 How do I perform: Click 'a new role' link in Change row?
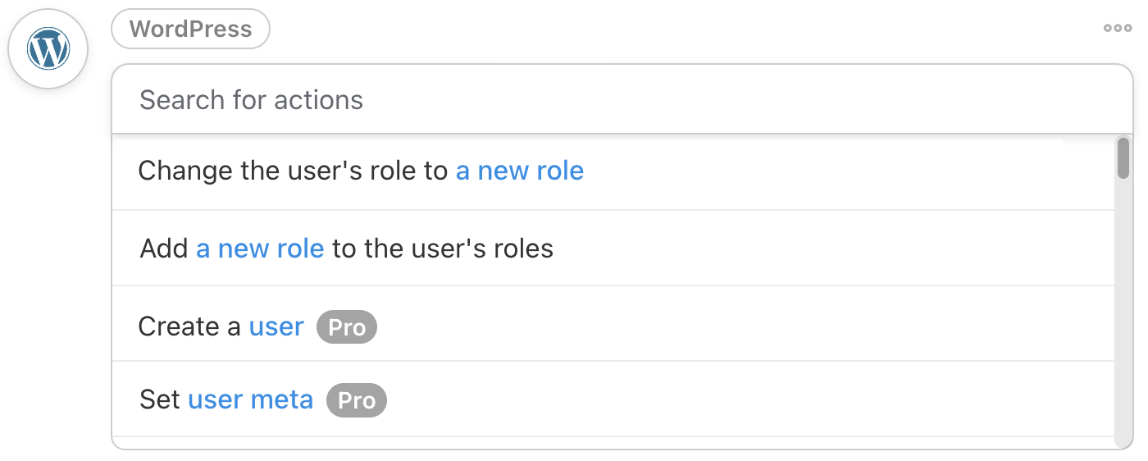(x=520, y=171)
